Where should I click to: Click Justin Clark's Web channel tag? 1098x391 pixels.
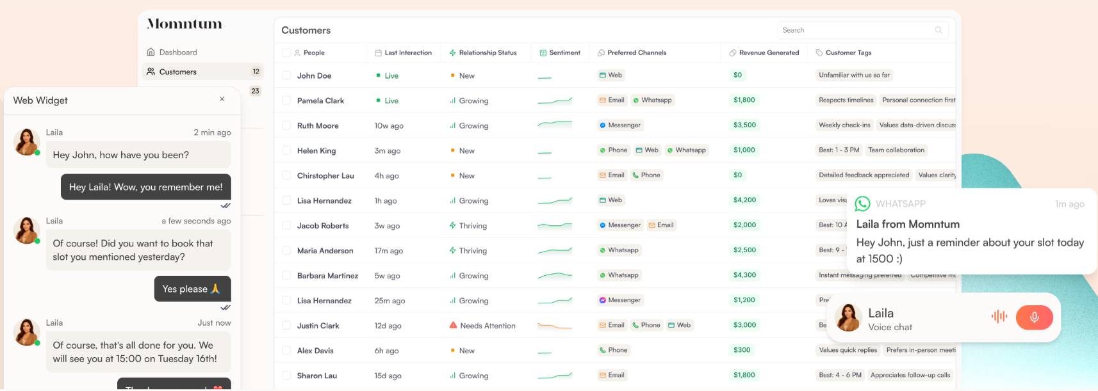click(679, 324)
